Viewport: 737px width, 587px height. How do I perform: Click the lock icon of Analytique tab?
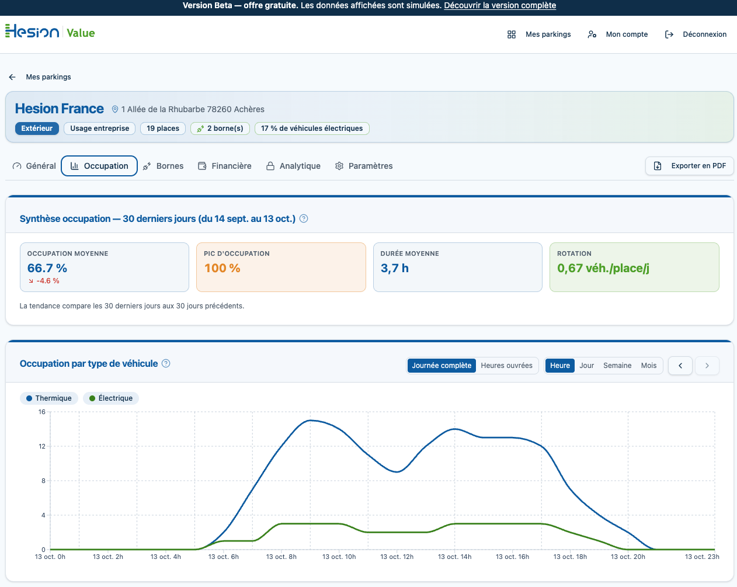[270, 166]
